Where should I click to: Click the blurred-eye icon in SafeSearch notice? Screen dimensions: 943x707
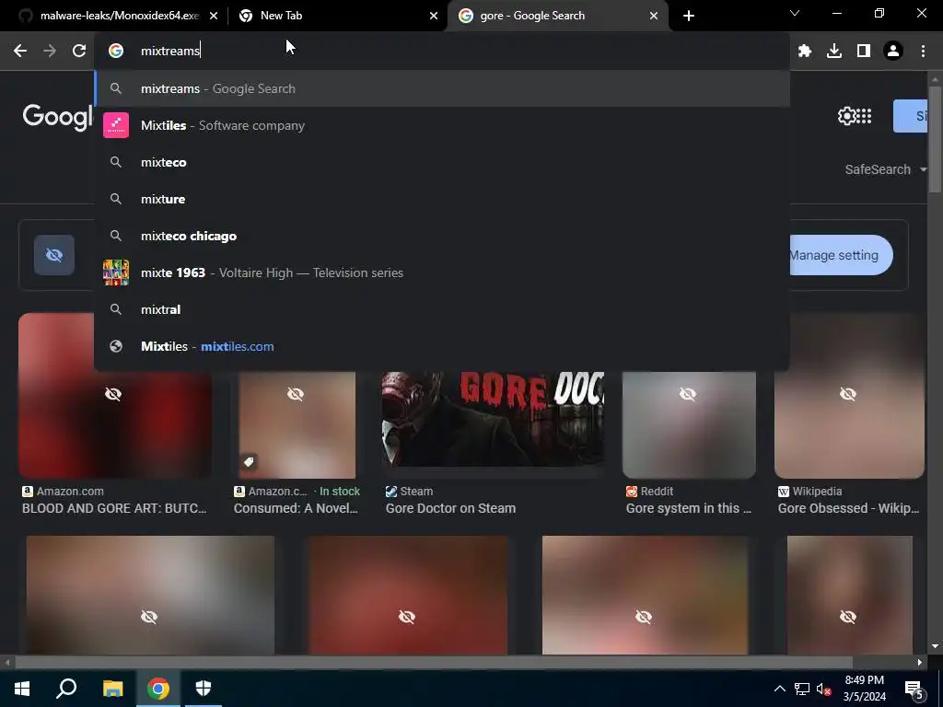[54, 255]
